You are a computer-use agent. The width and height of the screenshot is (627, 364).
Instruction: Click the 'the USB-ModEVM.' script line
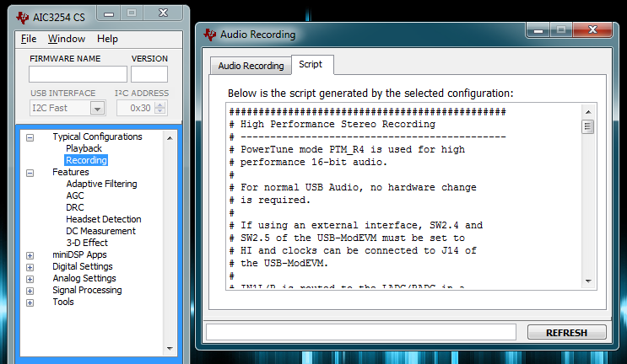pyautogui.click(x=278, y=263)
